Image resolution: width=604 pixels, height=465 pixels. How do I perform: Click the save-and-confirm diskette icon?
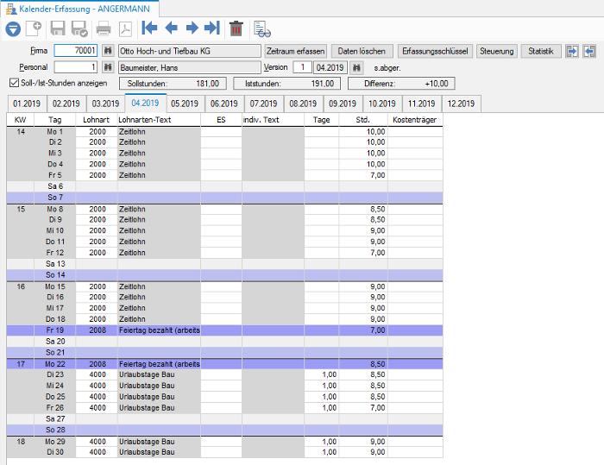[79, 28]
